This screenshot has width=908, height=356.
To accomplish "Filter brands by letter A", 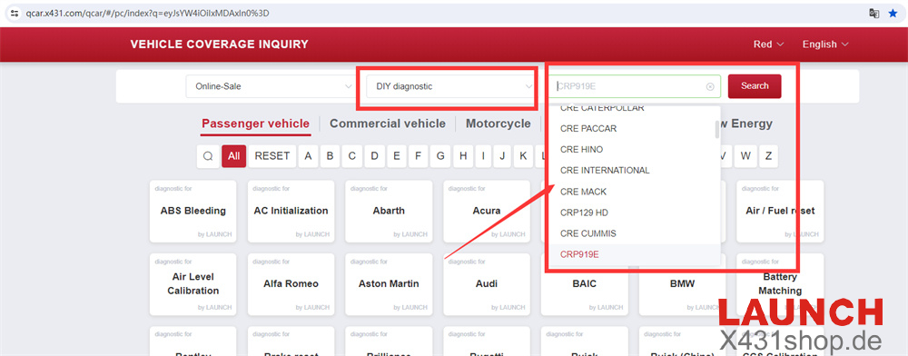I will point(308,156).
